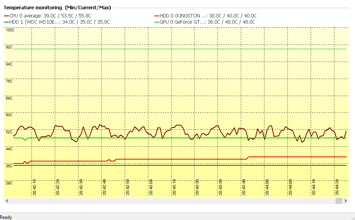The width and height of the screenshot is (355, 220).
Task: Click the 20:42:19 time marker
Action: pos(35,187)
